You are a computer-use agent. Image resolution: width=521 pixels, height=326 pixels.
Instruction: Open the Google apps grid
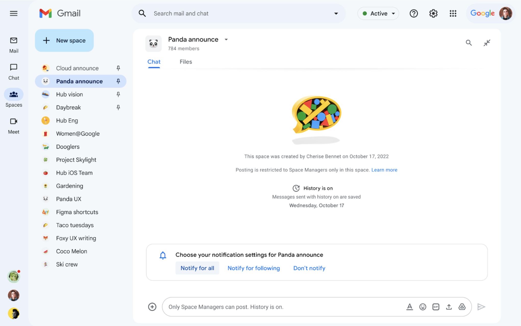453,14
